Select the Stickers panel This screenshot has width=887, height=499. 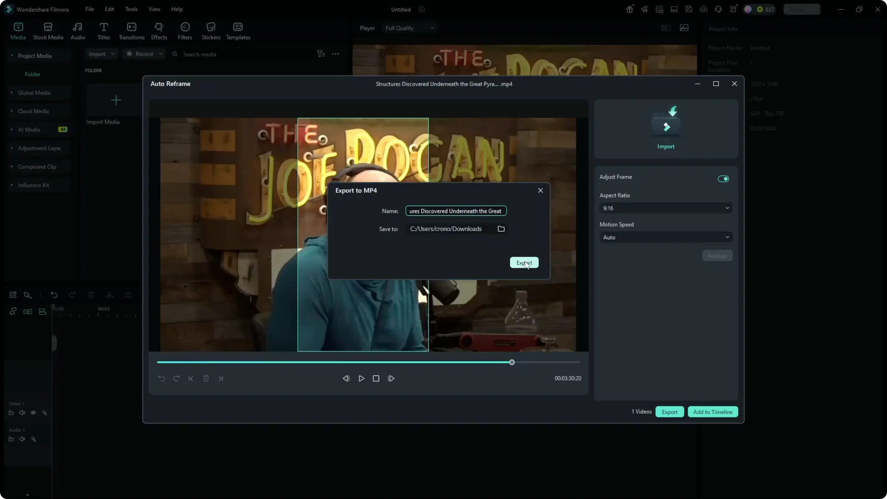click(211, 30)
